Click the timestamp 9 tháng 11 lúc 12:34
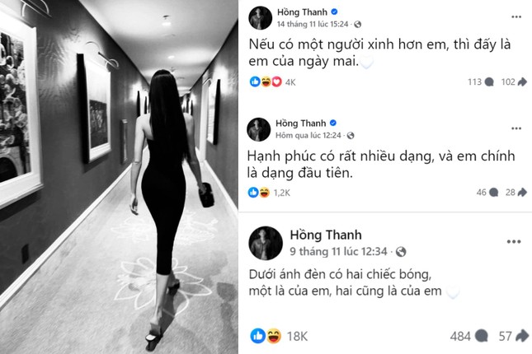532x354 pixels. (338, 251)
